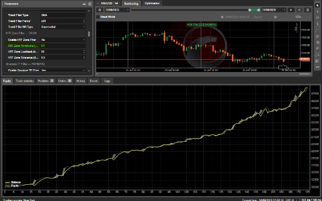
Task: Open the History tab
Action: pos(80,81)
